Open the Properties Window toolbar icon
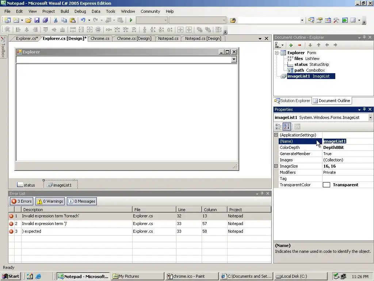Screen dimensions: 374x281 coord(319,20)
